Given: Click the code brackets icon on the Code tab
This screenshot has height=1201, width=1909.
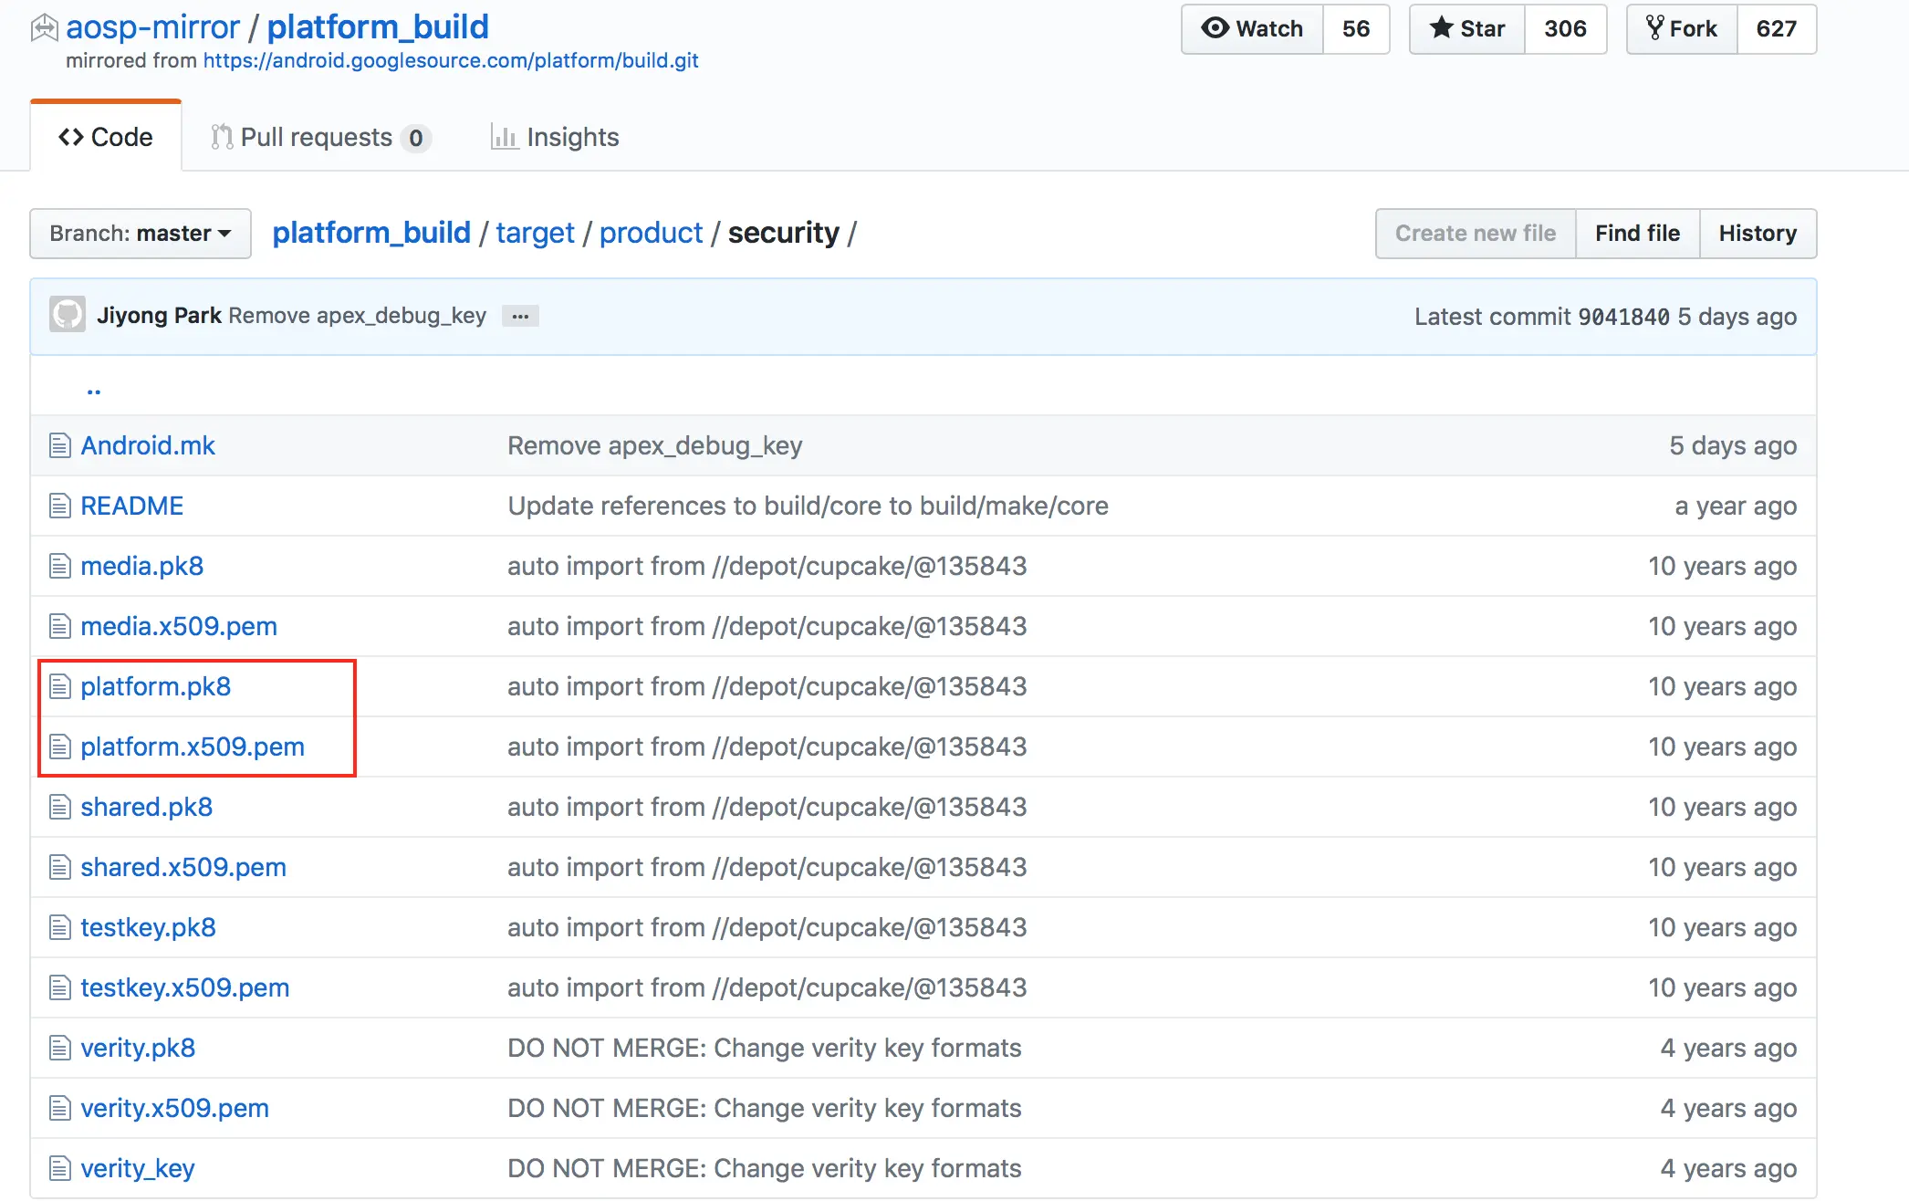Looking at the screenshot, I should tap(69, 137).
